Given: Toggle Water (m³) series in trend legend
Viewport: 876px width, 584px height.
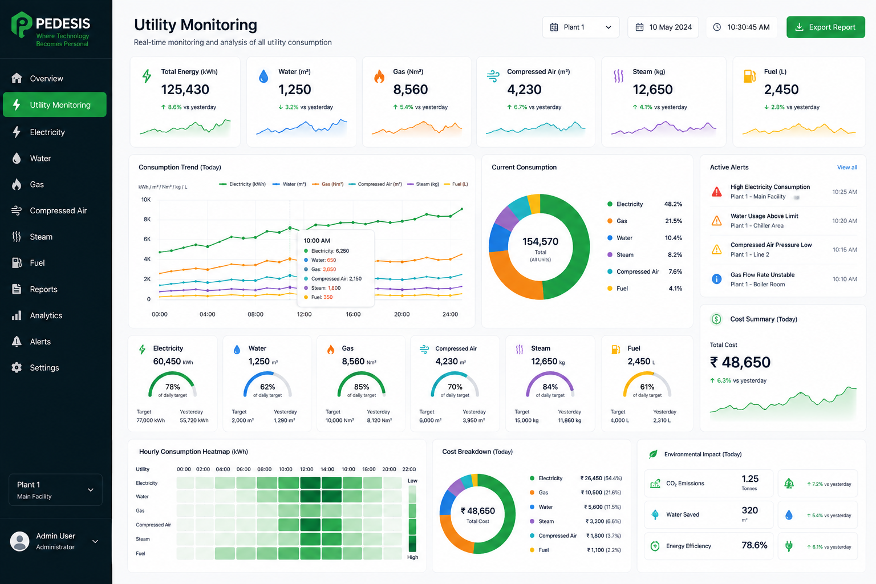Looking at the screenshot, I should [289, 184].
